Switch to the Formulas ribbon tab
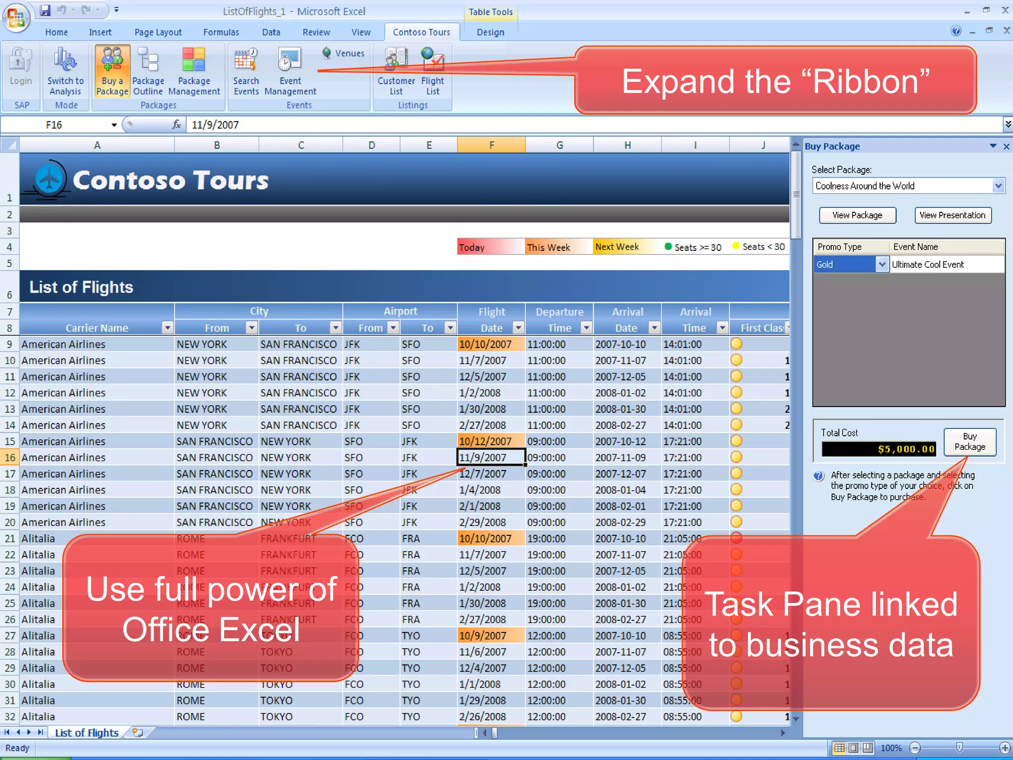 (221, 32)
